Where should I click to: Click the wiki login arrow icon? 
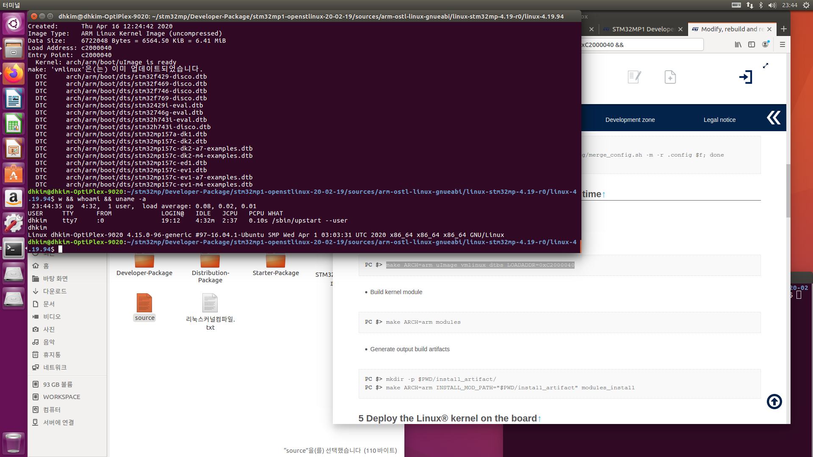(x=746, y=77)
